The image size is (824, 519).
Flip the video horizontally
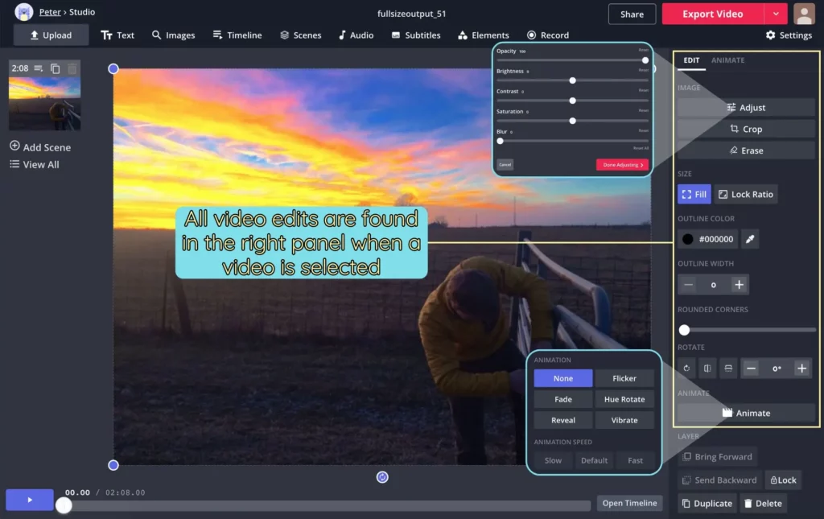pyautogui.click(x=707, y=369)
